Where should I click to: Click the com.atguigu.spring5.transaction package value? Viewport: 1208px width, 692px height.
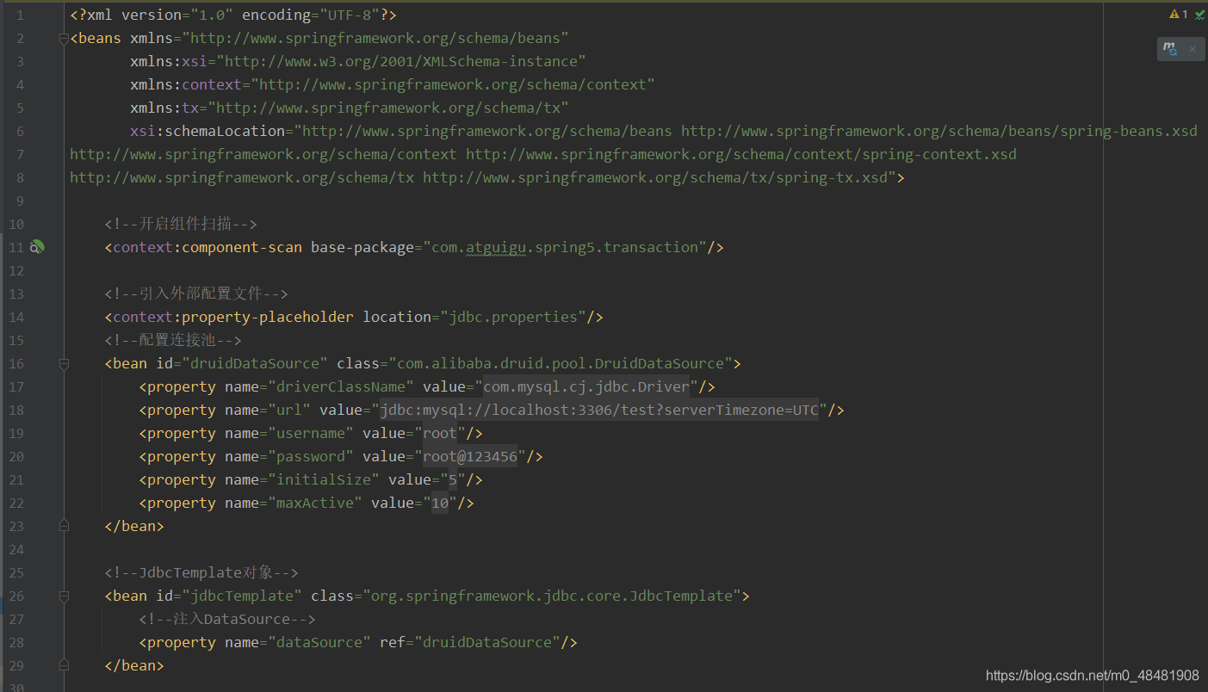pos(564,247)
